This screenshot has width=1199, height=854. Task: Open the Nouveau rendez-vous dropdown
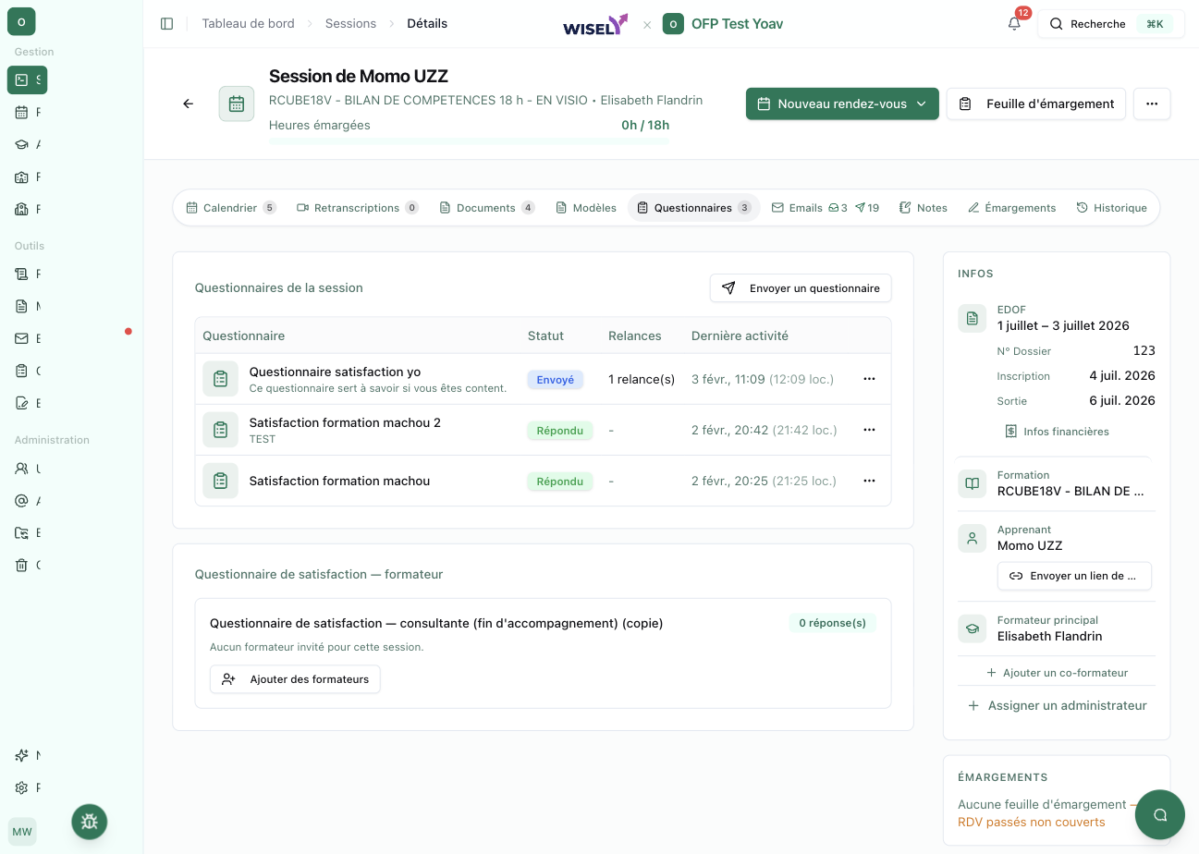[x=842, y=104]
